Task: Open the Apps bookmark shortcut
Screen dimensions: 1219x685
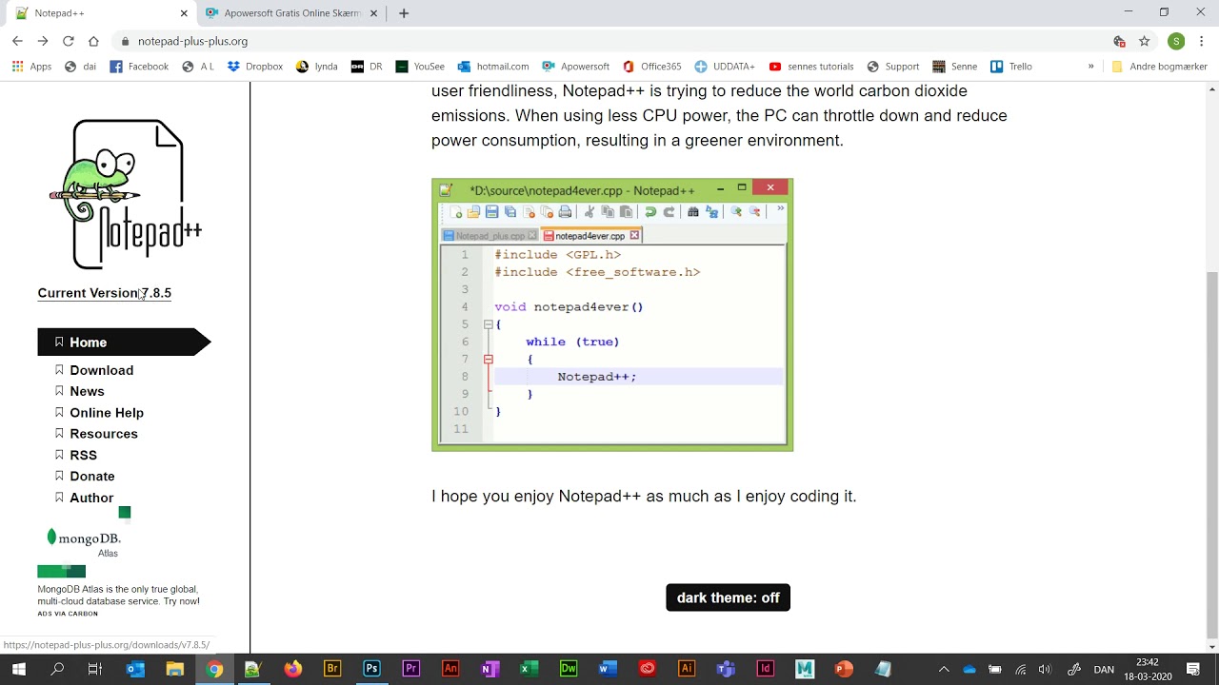Action: pos(31,67)
